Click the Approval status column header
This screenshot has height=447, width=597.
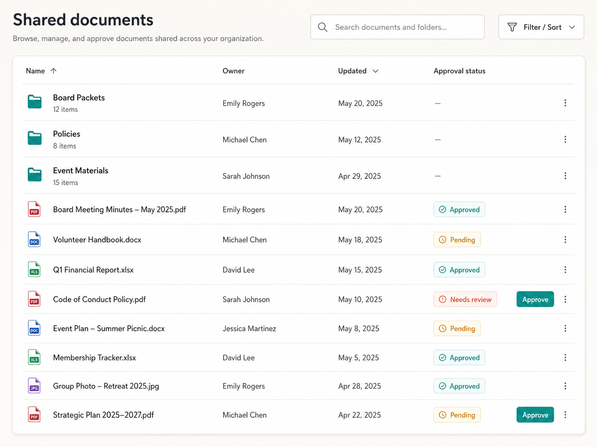pyautogui.click(x=459, y=71)
